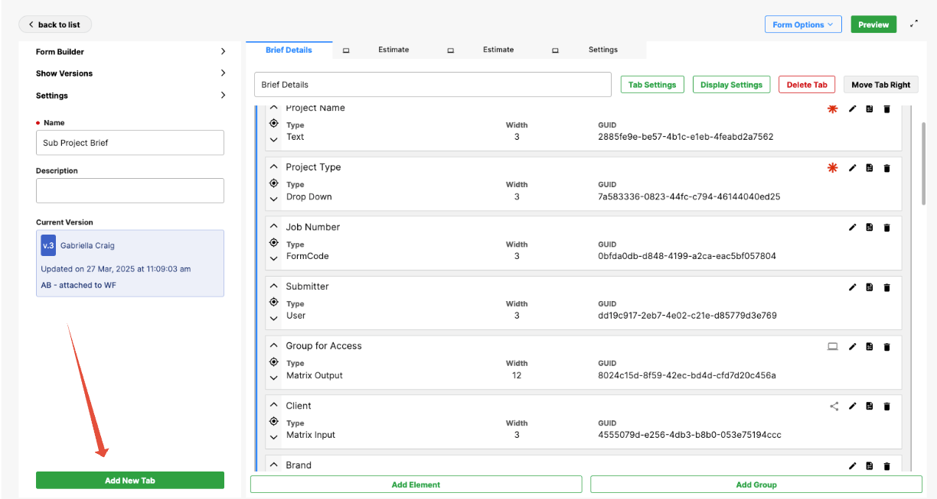Viewport: 937px width, 499px height.
Task: Move Group for Access down one position
Action: (x=274, y=377)
